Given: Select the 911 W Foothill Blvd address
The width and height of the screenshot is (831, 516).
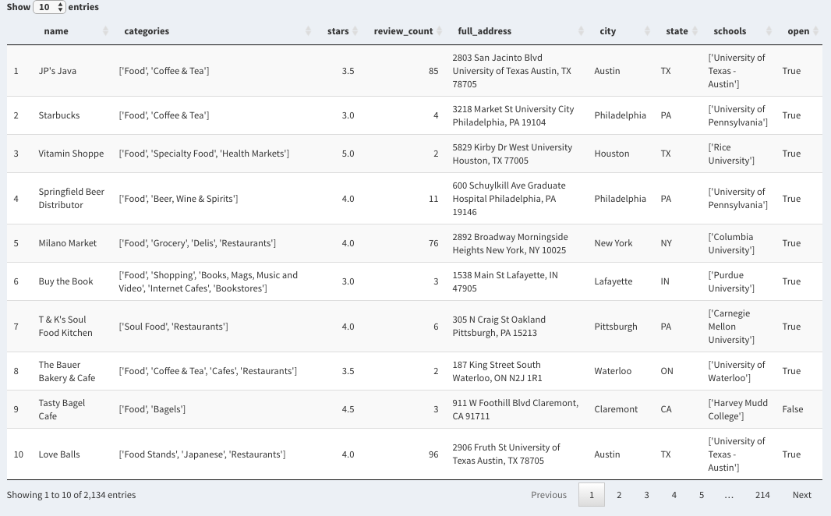Looking at the screenshot, I should click(x=515, y=409).
